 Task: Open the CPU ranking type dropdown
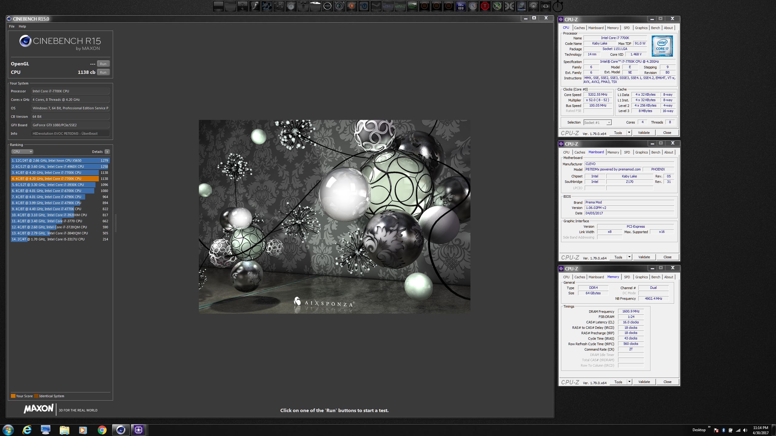point(22,152)
